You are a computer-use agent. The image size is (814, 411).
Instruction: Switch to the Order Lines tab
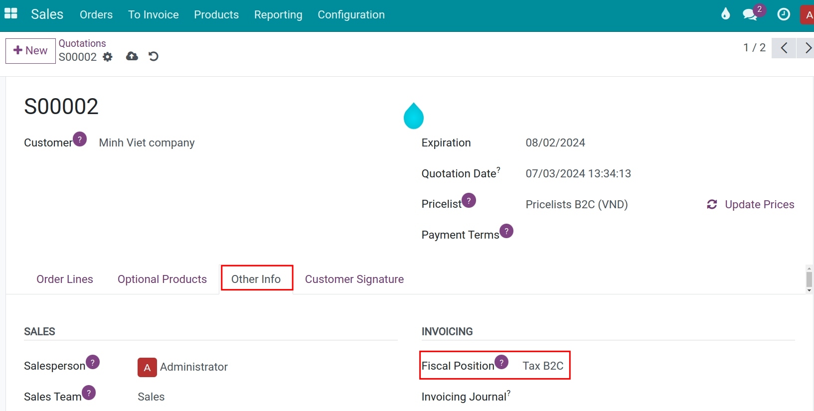(x=65, y=279)
